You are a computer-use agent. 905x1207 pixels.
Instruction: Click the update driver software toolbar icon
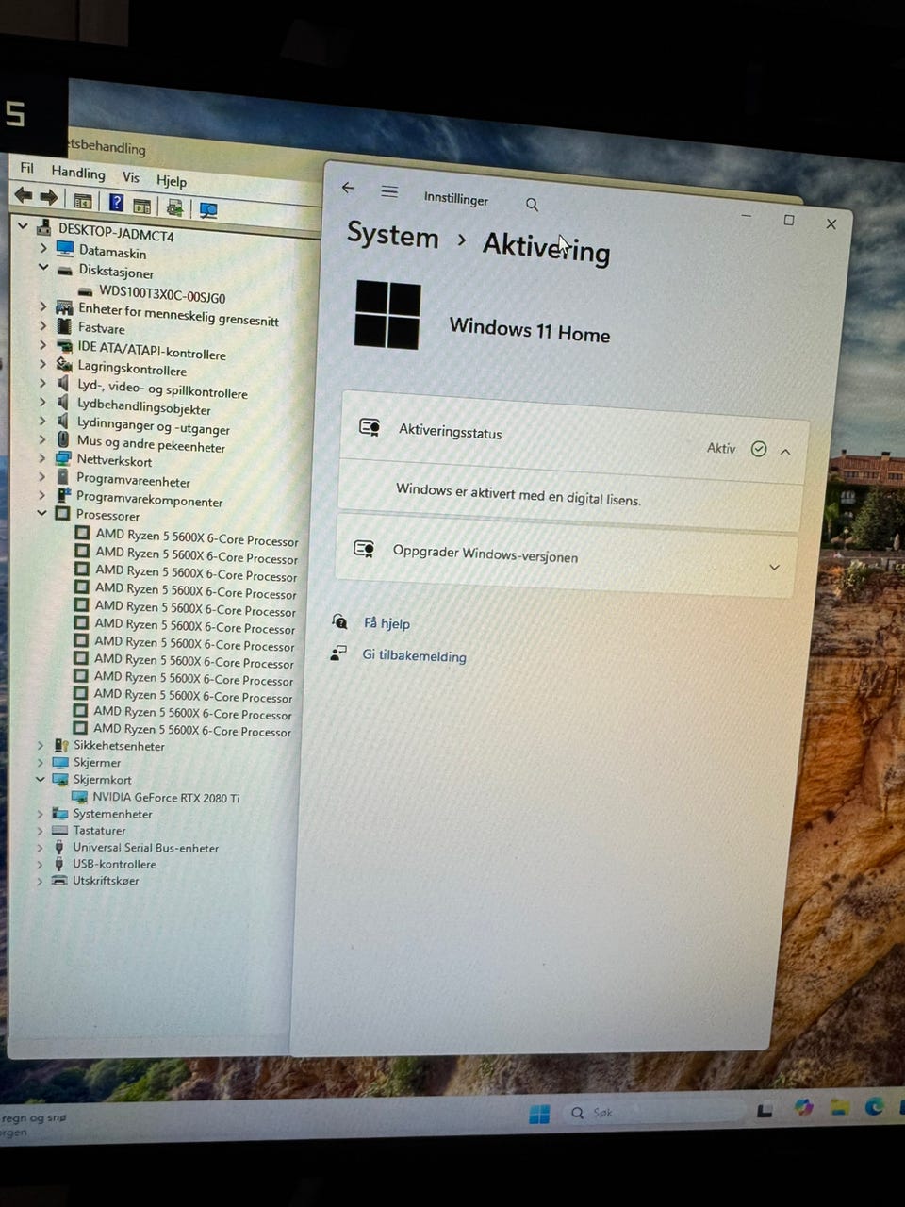tap(174, 207)
